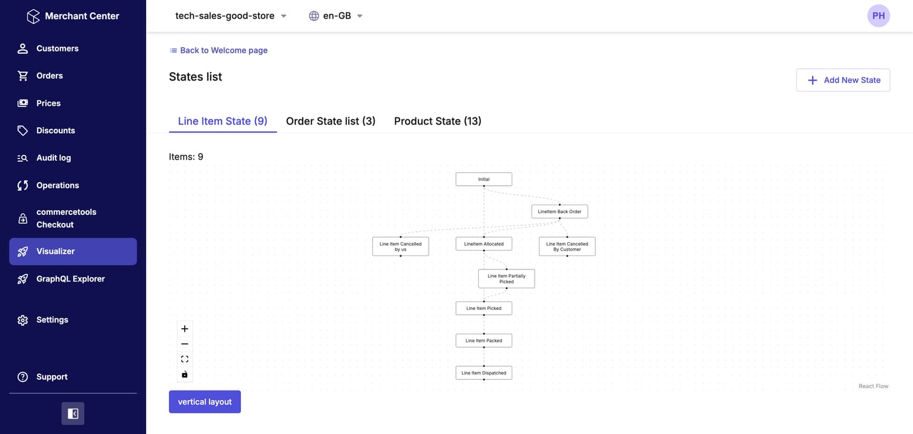
Task: Switch to the Product State tab
Action: point(437,121)
